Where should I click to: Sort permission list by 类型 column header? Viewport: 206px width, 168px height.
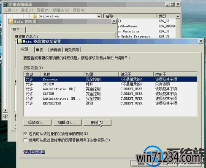click(33, 74)
